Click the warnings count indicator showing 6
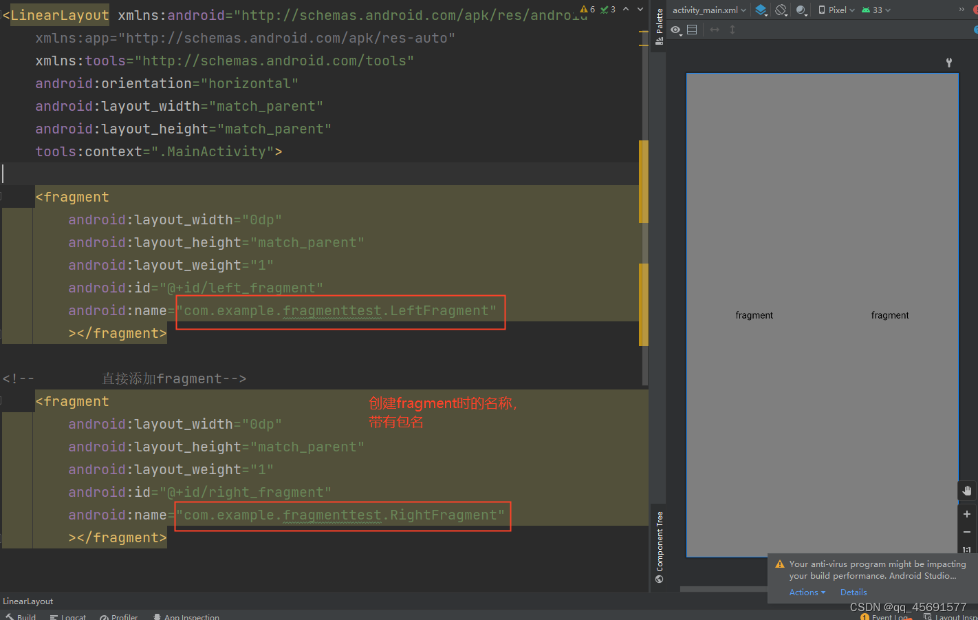The image size is (978, 620). pos(588,10)
